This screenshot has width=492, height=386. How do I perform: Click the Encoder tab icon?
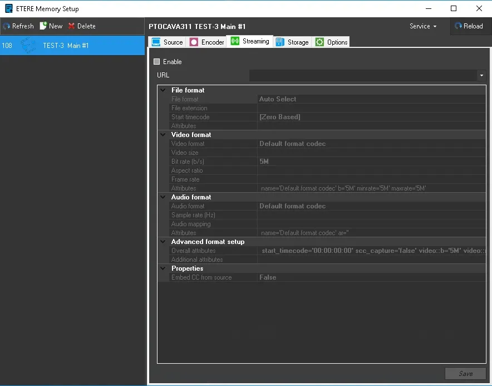[x=194, y=42]
